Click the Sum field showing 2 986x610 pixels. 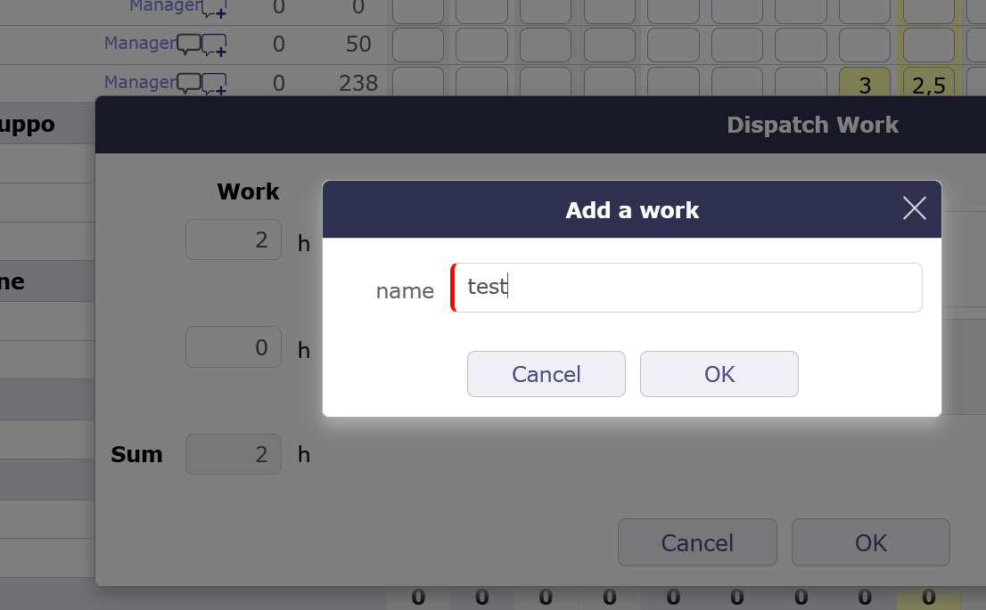pyautogui.click(x=234, y=454)
